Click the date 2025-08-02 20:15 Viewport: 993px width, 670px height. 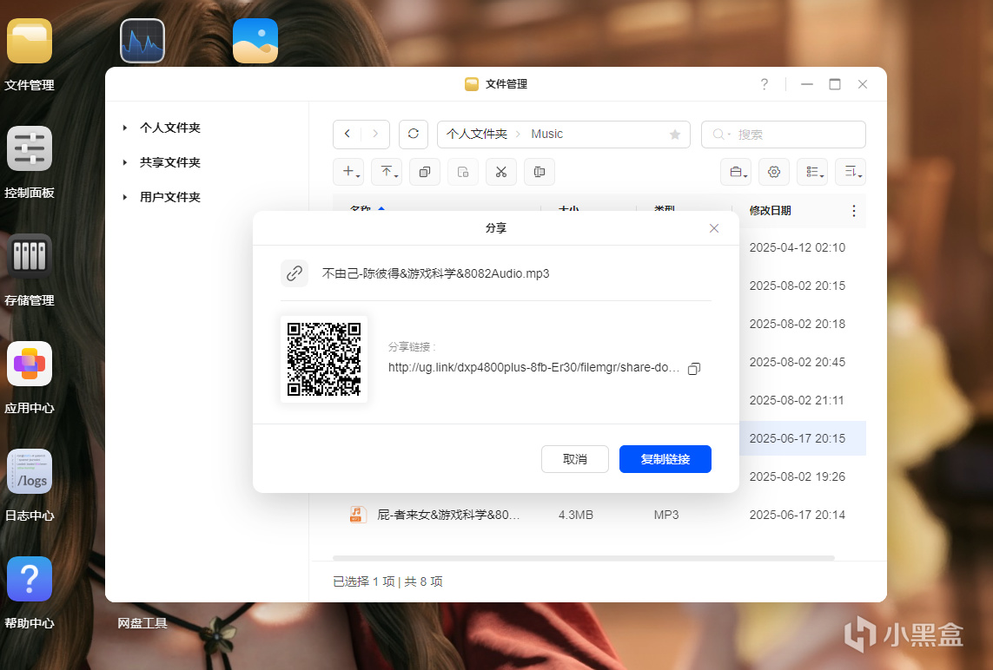pyautogui.click(x=798, y=286)
